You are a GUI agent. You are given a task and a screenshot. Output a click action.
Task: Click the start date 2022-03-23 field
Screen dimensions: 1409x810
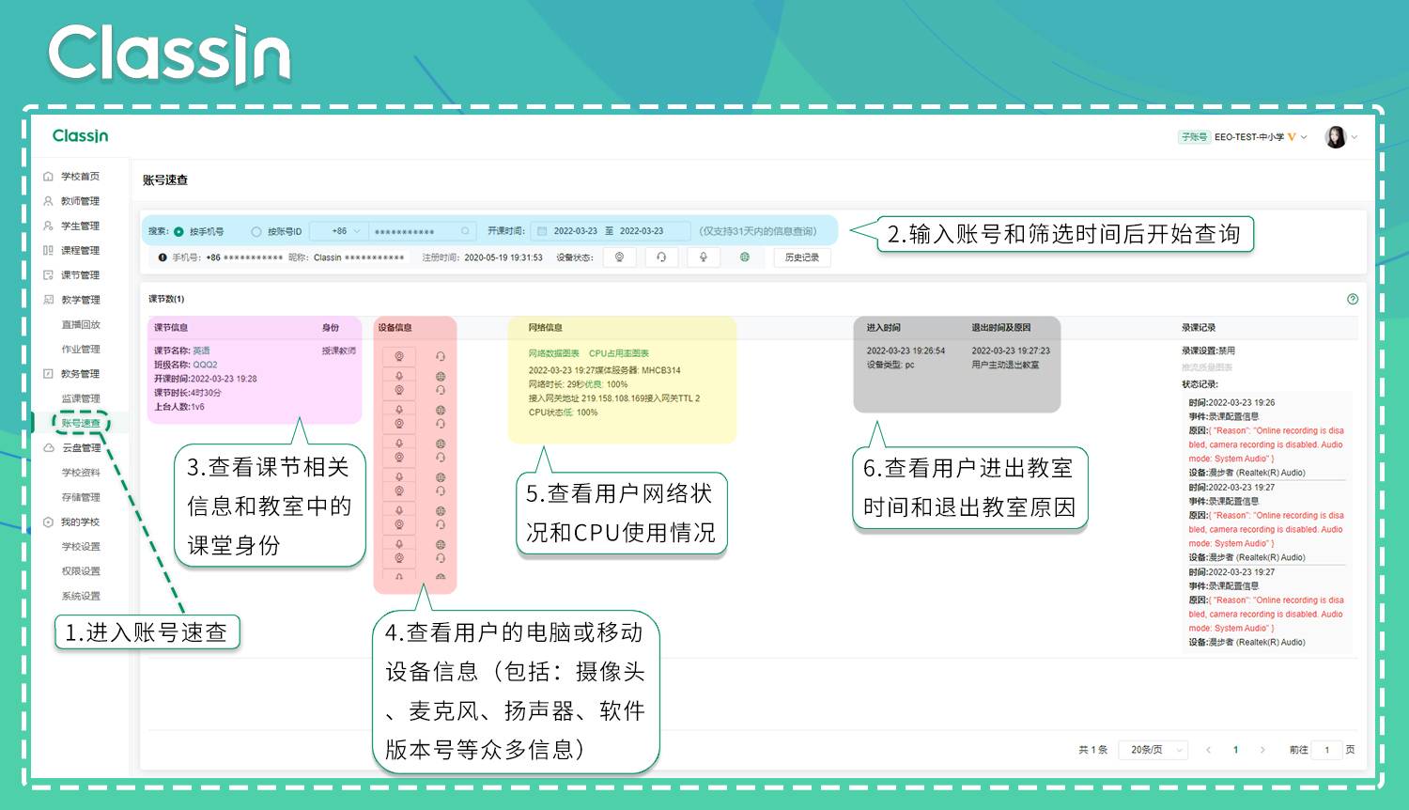tap(575, 231)
